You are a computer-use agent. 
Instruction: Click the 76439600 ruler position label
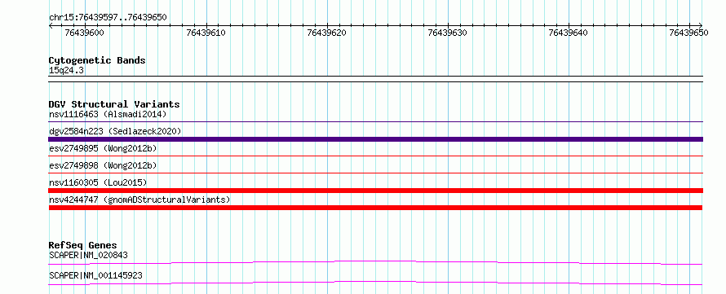tap(84, 33)
